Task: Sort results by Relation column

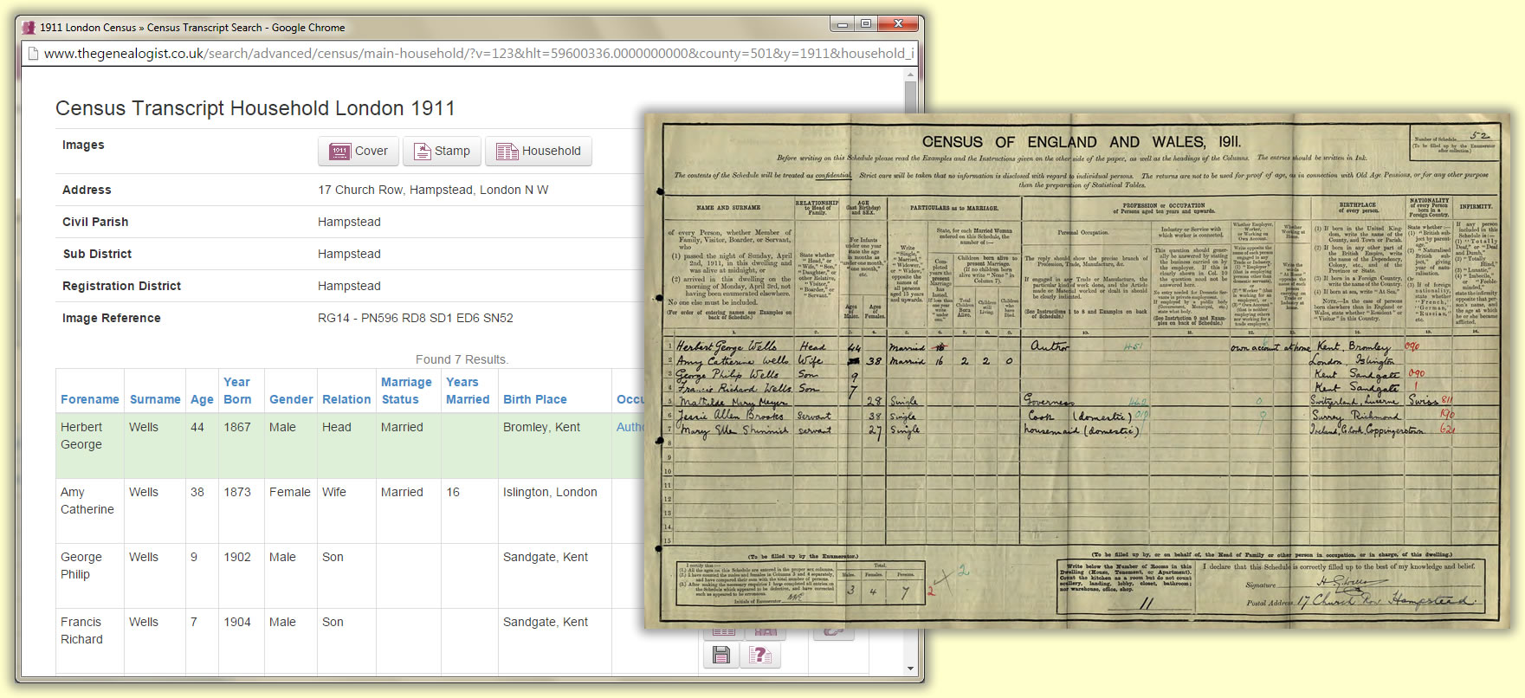Action: point(346,399)
